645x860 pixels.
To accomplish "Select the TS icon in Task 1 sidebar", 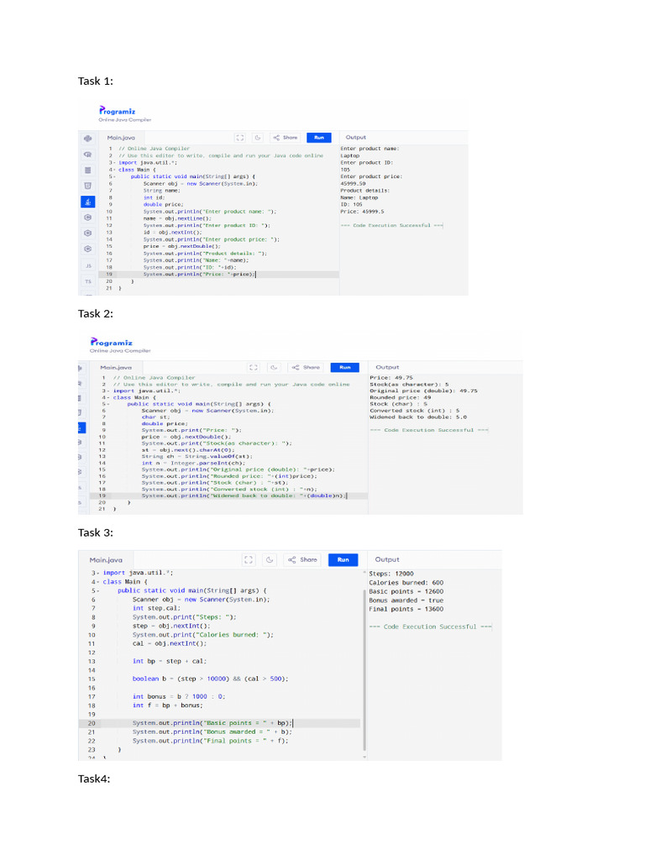I will 87,281.
